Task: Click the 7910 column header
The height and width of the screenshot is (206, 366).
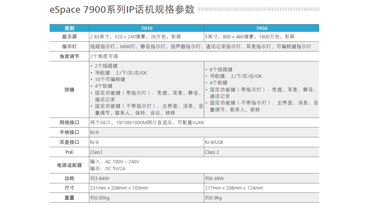Action: click(x=147, y=28)
